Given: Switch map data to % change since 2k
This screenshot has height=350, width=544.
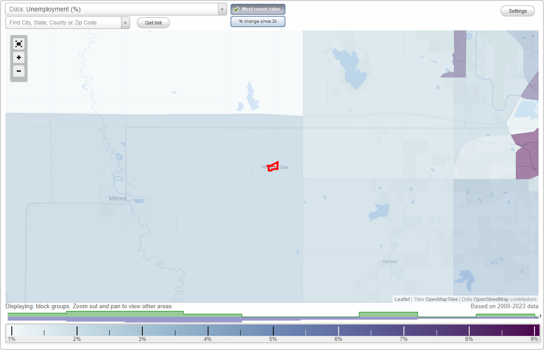Looking at the screenshot, I should click(257, 21).
